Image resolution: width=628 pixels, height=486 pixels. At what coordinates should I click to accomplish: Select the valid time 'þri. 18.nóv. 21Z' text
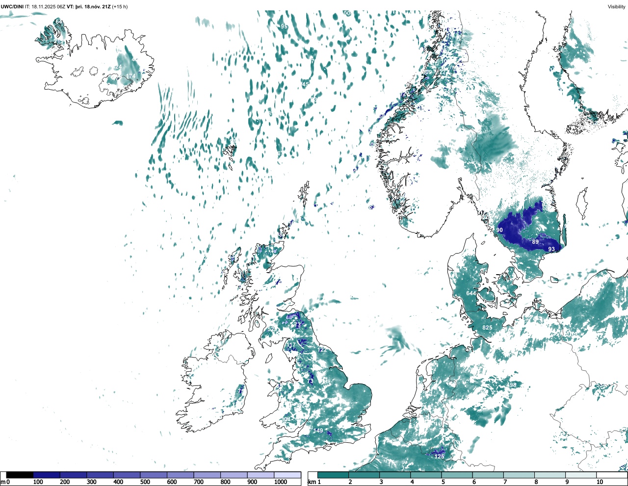click(x=92, y=6)
